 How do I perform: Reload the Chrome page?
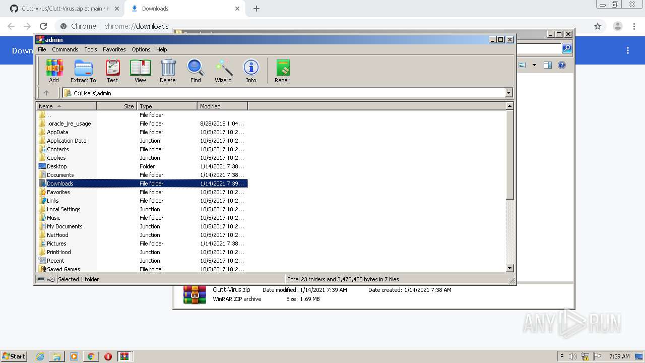tap(43, 26)
